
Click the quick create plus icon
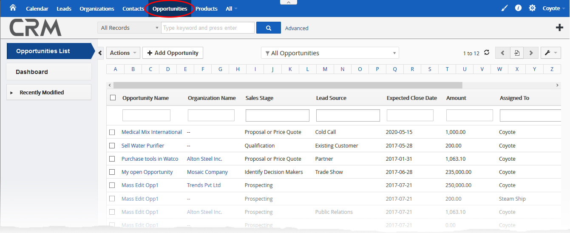click(x=559, y=28)
